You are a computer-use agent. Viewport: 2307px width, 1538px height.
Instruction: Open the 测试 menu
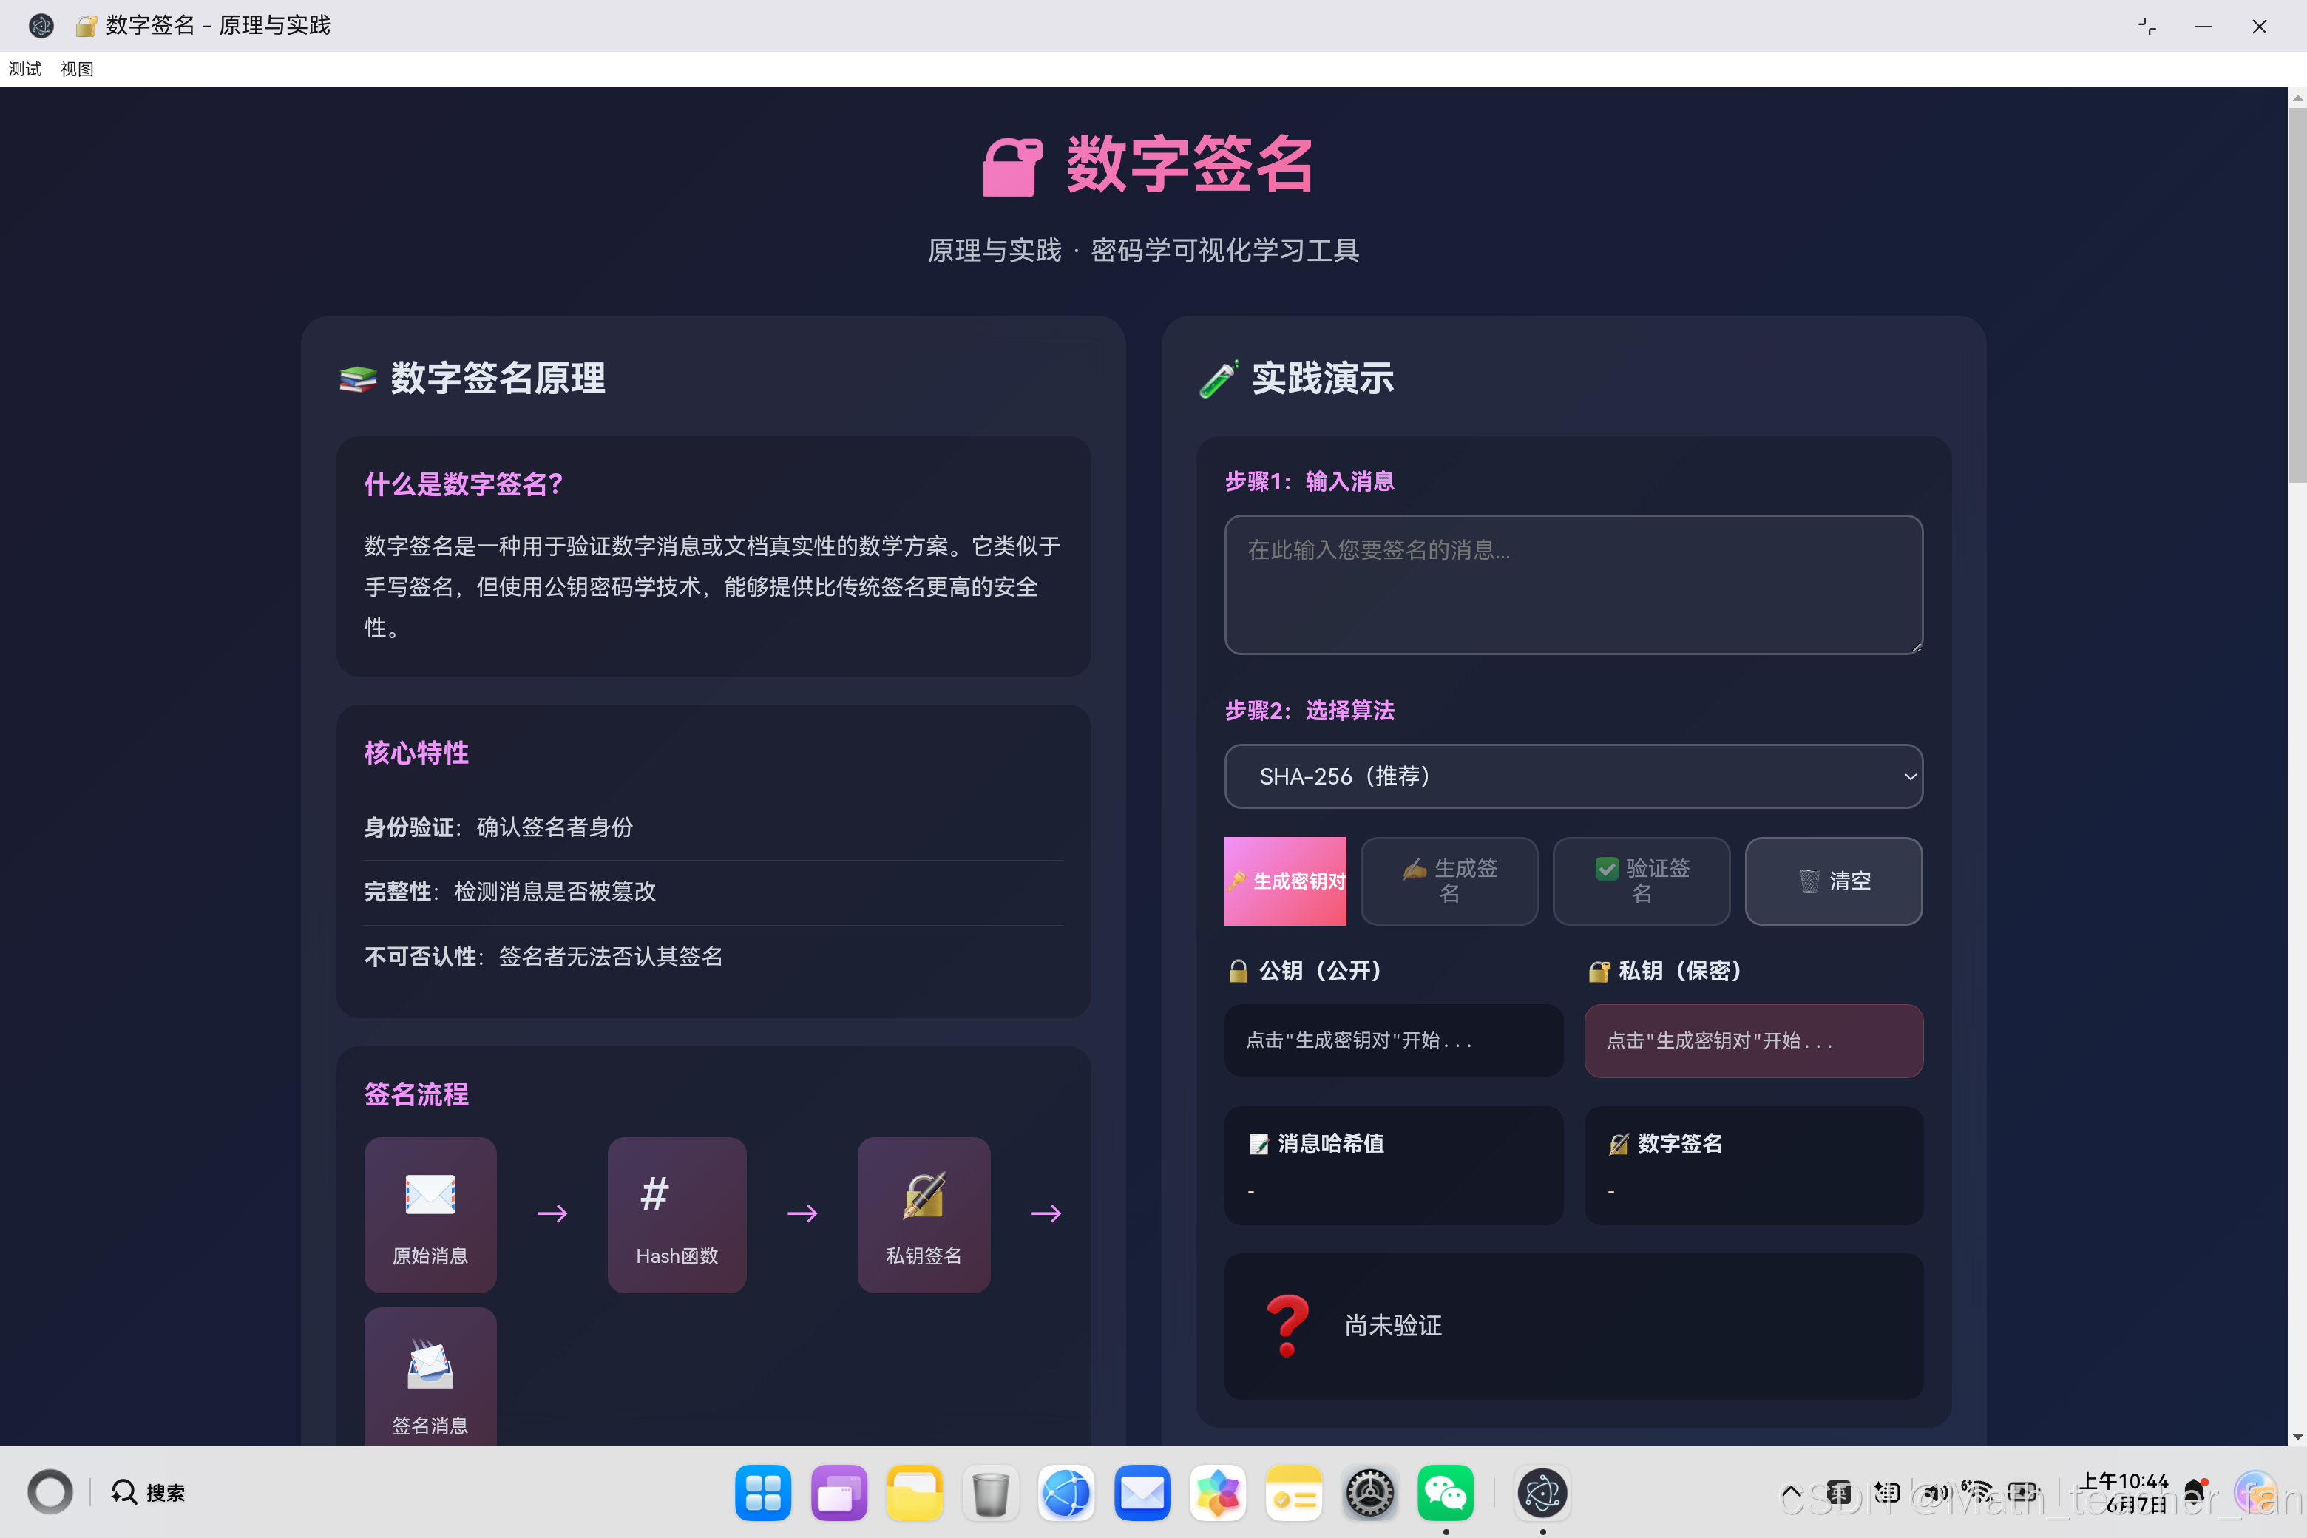pyautogui.click(x=25, y=69)
